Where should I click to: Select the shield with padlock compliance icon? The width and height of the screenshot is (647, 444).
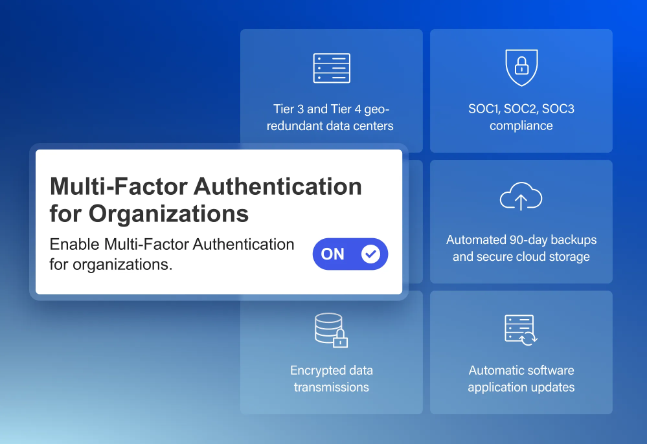521,67
